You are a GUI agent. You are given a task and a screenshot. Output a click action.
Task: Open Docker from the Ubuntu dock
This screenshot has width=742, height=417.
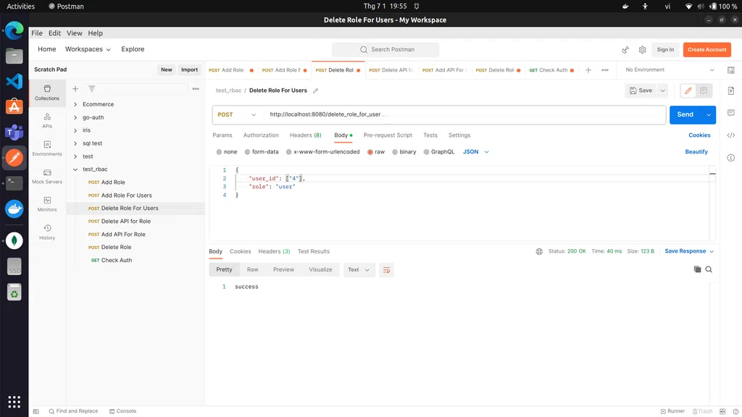pos(14,208)
